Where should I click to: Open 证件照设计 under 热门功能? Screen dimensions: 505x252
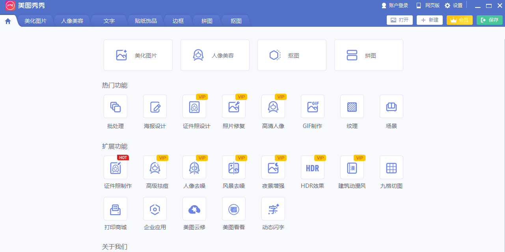coord(194,106)
